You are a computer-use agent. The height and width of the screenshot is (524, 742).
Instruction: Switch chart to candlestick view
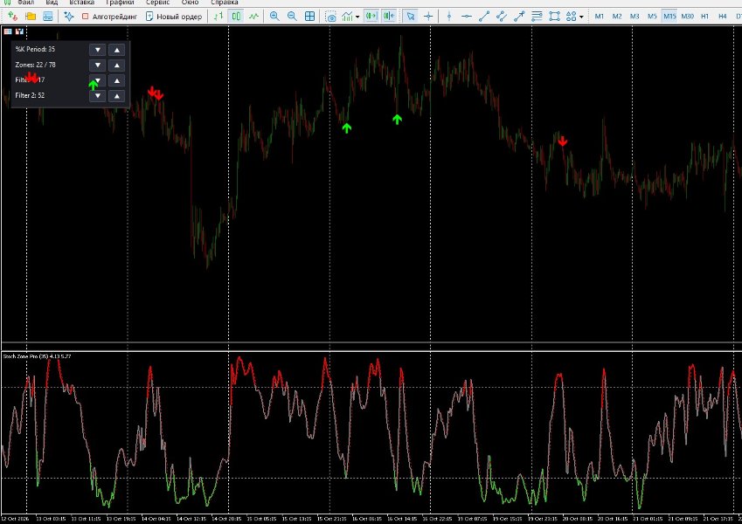pos(236,17)
